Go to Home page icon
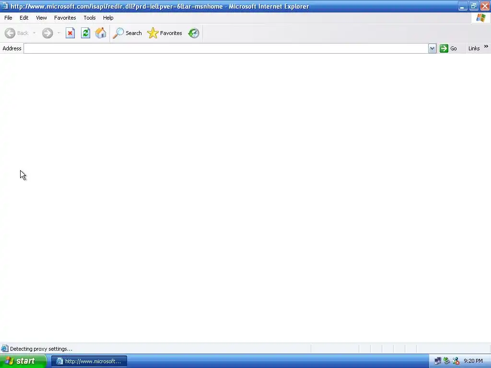This screenshot has height=368, width=491. (x=101, y=33)
